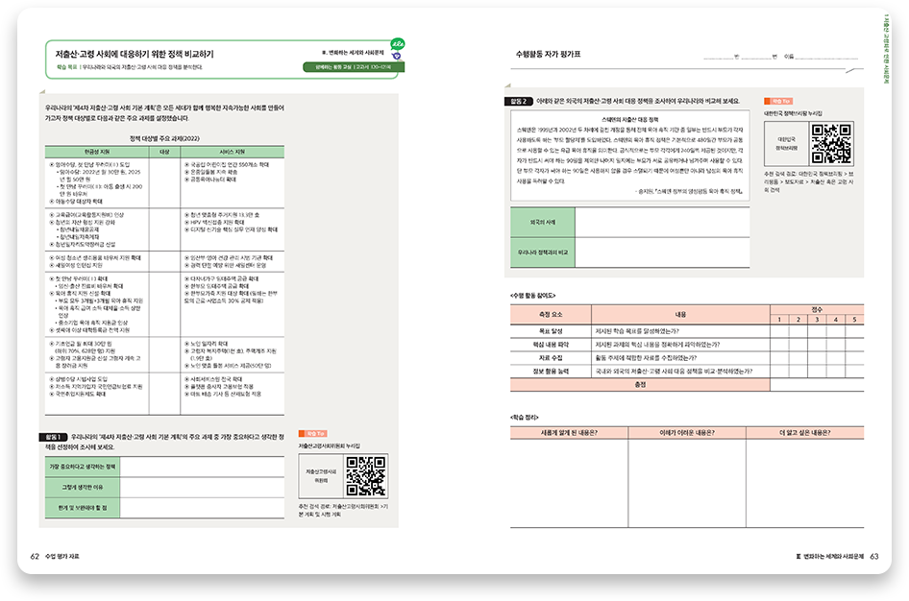The image size is (909, 601).
Task: Click the blank cell beside '가장 중요하다고 생각하는 정책'
Action: click(202, 467)
